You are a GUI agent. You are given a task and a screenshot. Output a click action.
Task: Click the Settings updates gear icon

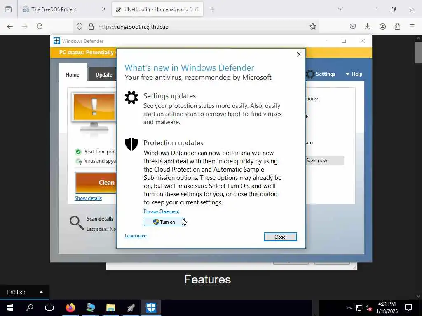pos(131,97)
